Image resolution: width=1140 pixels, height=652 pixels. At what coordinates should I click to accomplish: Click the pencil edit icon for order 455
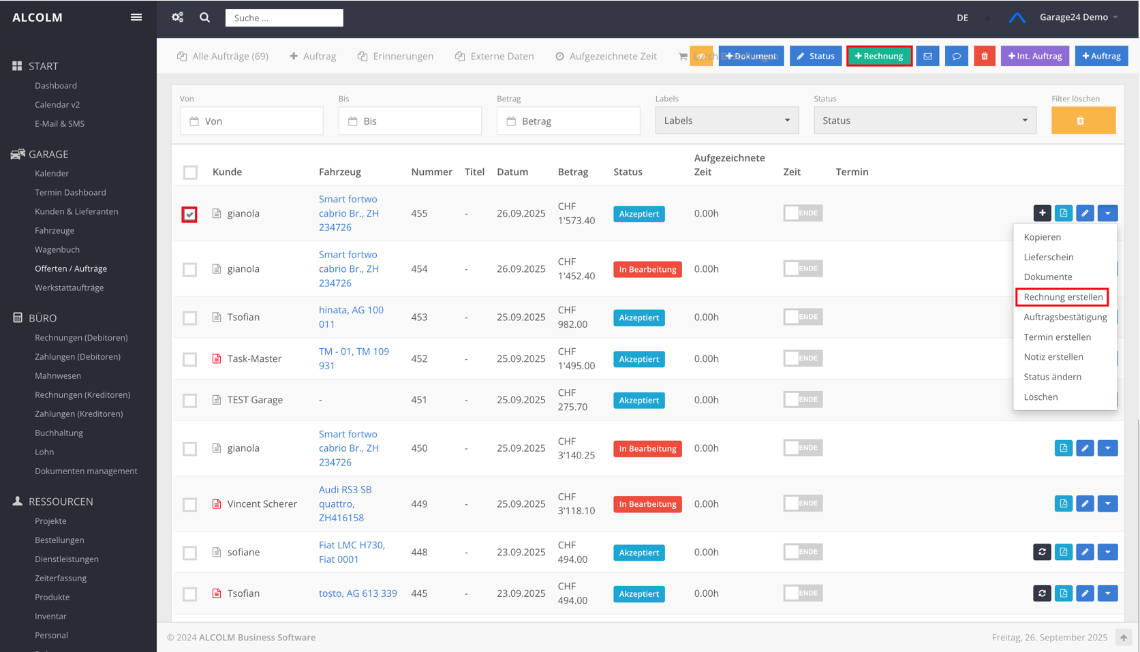click(1085, 213)
